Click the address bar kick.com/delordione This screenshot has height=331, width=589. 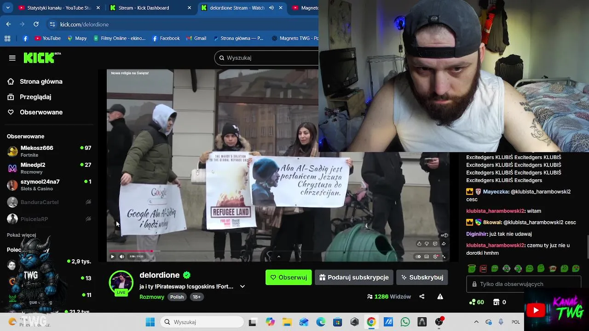click(x=84, y=24)
